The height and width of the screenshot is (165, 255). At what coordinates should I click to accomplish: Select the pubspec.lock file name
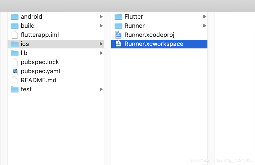click(x=40, y=62)
